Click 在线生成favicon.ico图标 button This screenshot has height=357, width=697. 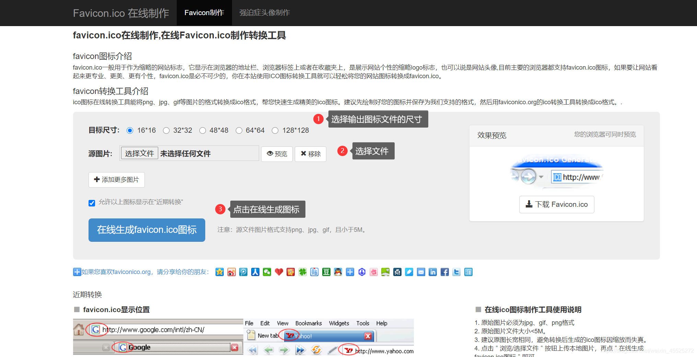pyautogui.click(x=147, y=230)
